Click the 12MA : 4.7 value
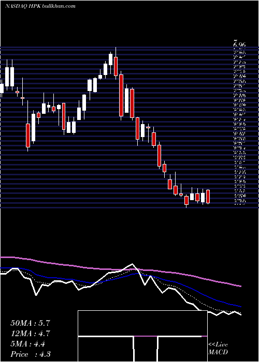The width and height of the screenshot is (259, 362). tap(30, 334)
